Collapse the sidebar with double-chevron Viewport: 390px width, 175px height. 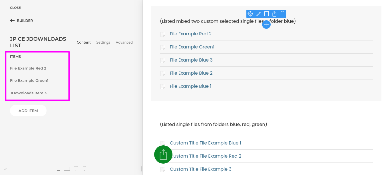click(x=5, y=169)
